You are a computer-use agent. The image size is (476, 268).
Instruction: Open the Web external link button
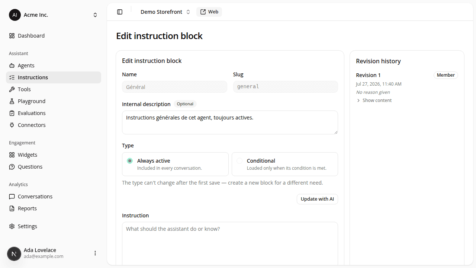(209, 12)
